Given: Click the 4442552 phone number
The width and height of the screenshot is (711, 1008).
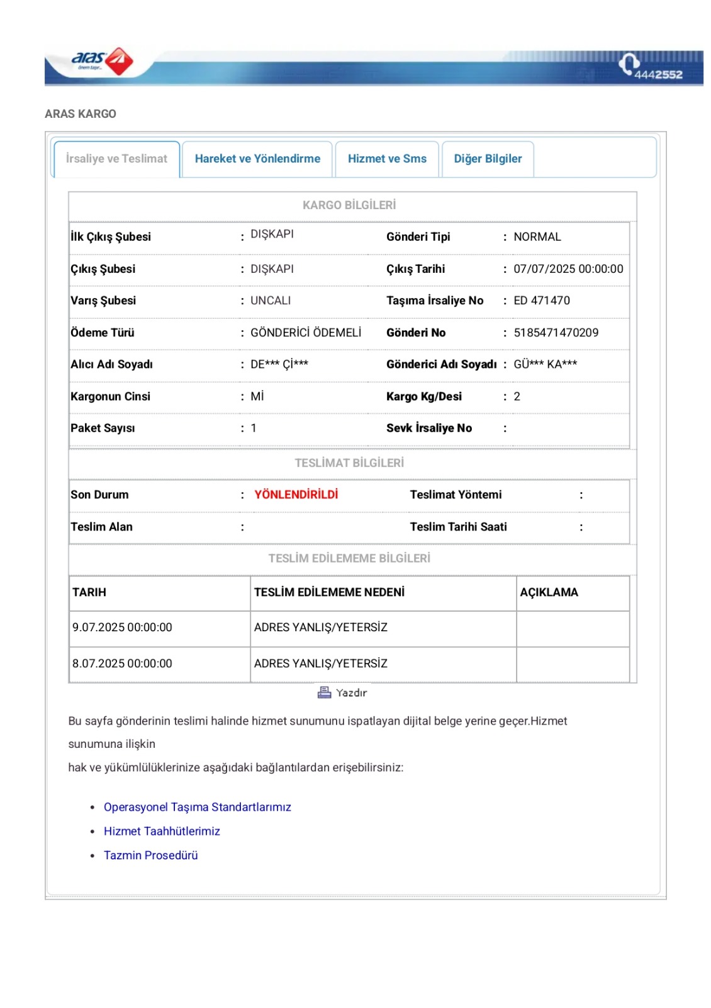Looking at the screenshot, I should coord(658,74).
